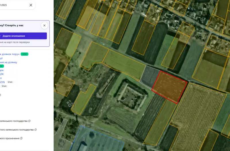Dismiss the 'Створіть у нас' promo banner
This screenshot has width=230, height=151.
pos(44,26)
